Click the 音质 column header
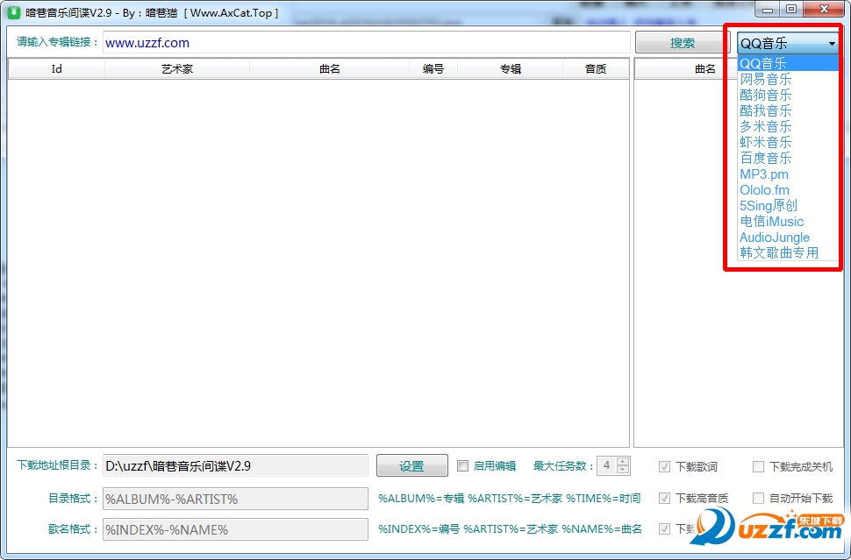 596,69
